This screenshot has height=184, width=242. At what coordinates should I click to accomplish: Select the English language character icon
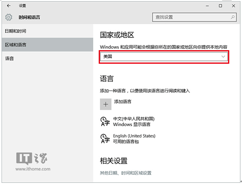(105, 138)
